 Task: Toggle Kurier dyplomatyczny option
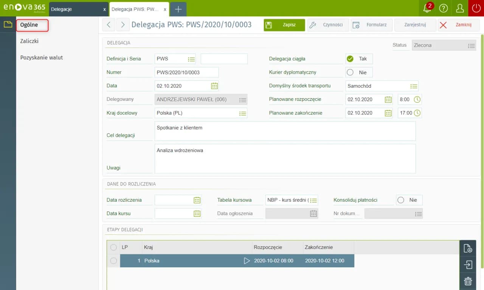click(350, 72)
